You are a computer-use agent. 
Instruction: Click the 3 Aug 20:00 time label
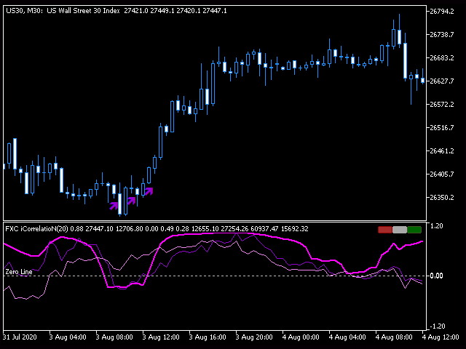click(x=253, y=338)
